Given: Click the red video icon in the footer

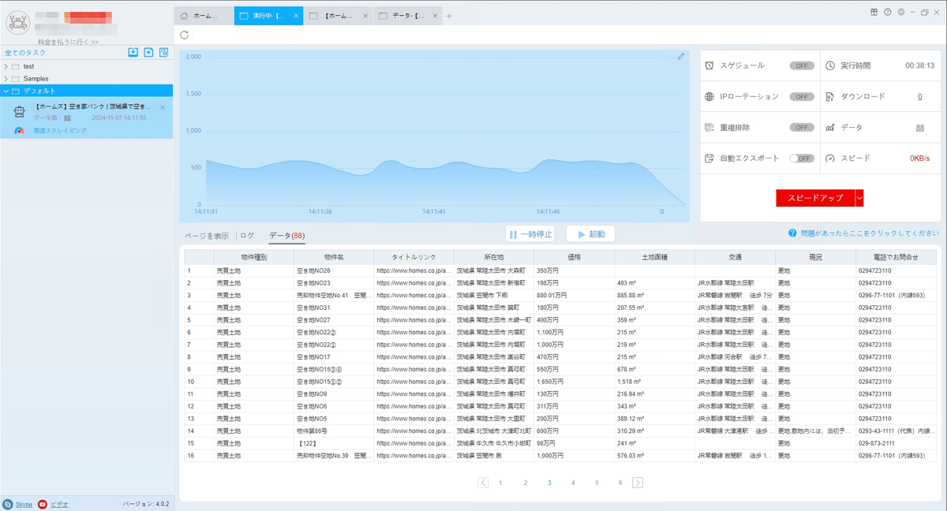Looking at the screenshot, I should point(43,503).
